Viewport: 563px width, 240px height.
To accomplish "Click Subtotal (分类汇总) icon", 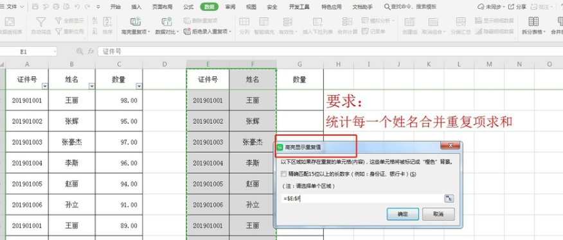I will coord(461,22).
